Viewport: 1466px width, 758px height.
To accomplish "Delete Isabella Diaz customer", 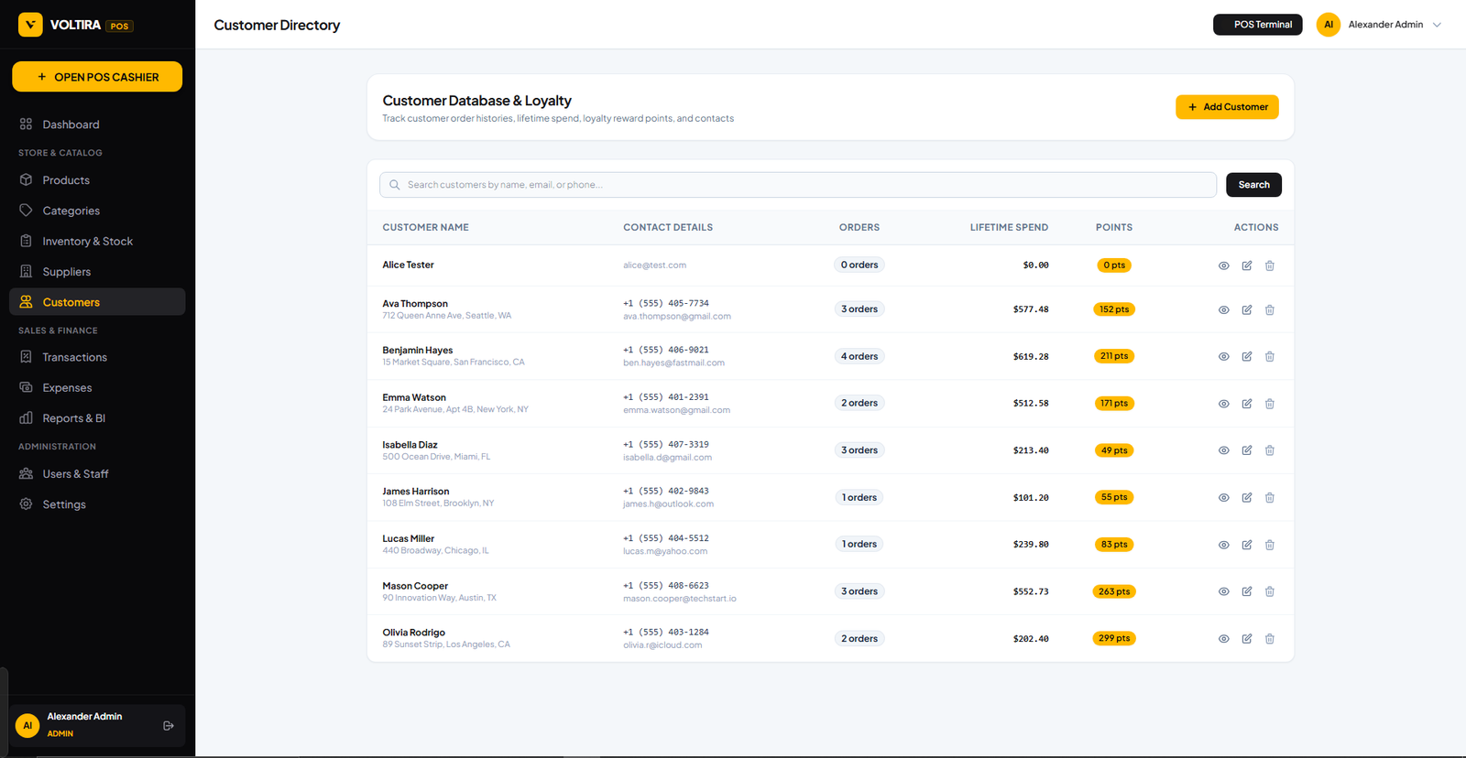I will coord(1270,450).
